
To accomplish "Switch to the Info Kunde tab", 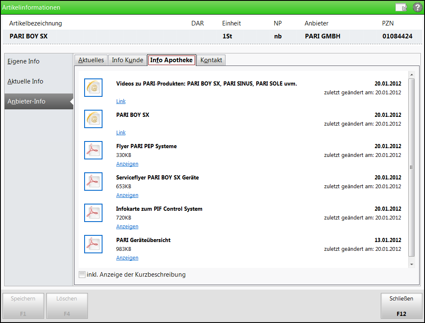I will [x=127, y=60].
